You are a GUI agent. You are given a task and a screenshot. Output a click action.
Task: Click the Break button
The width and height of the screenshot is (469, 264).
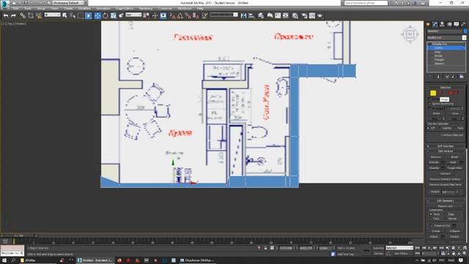click(454, 157)
